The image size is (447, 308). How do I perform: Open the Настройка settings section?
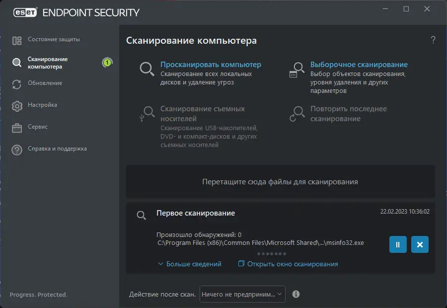pos(42,105)
